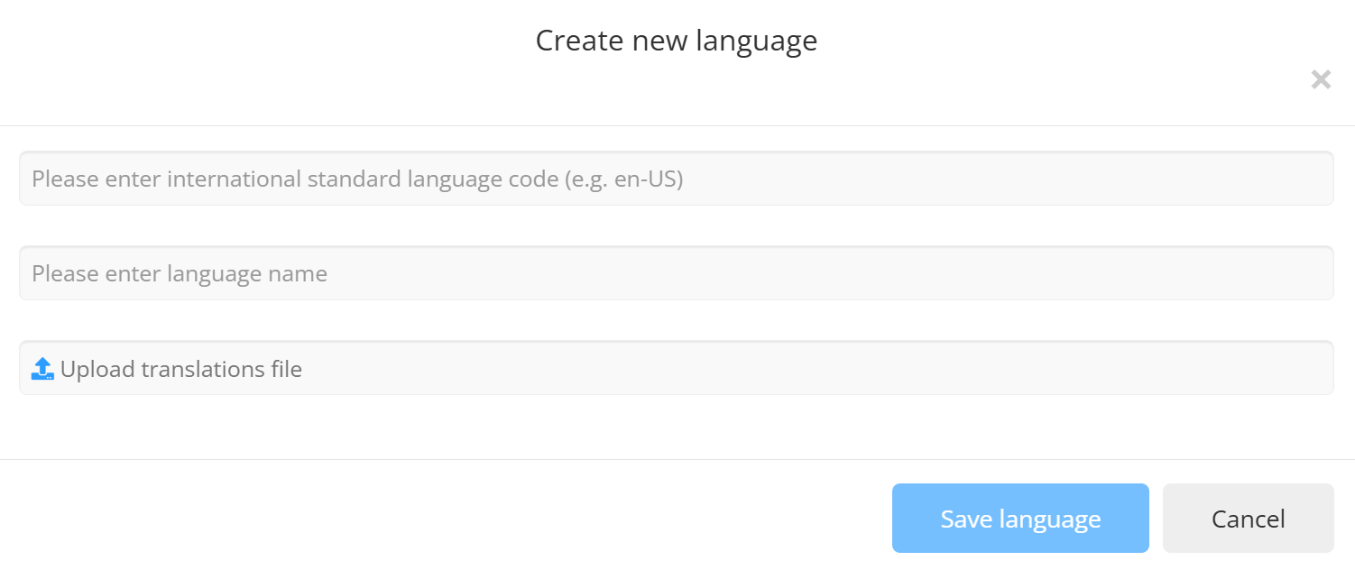This screenshot has height=570, width=1355.
Task: Activate the second text input for name
Action: coord(676,273)
